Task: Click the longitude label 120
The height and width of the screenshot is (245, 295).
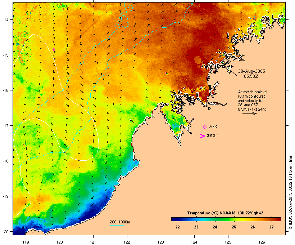Action: coord(60,242)
